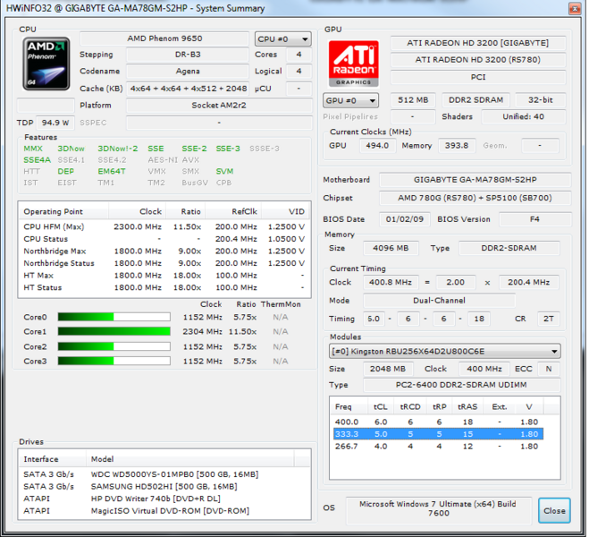
Task: Select the 333.3 MHz memory timing row
Action: tap(438, 434)
